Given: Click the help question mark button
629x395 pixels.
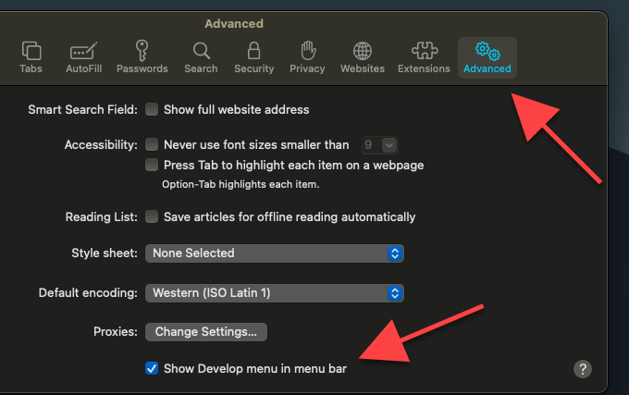Looking at the screenshot, I should [583, 369].
